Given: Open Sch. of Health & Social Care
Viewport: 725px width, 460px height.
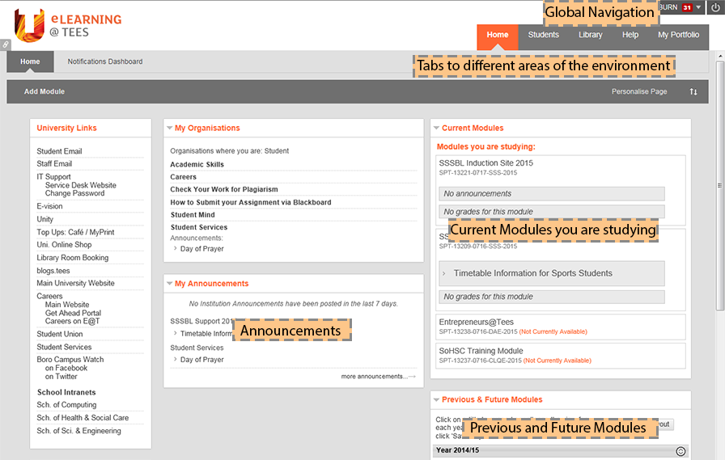Looking at the screenshot, I should tap(83, 417).
